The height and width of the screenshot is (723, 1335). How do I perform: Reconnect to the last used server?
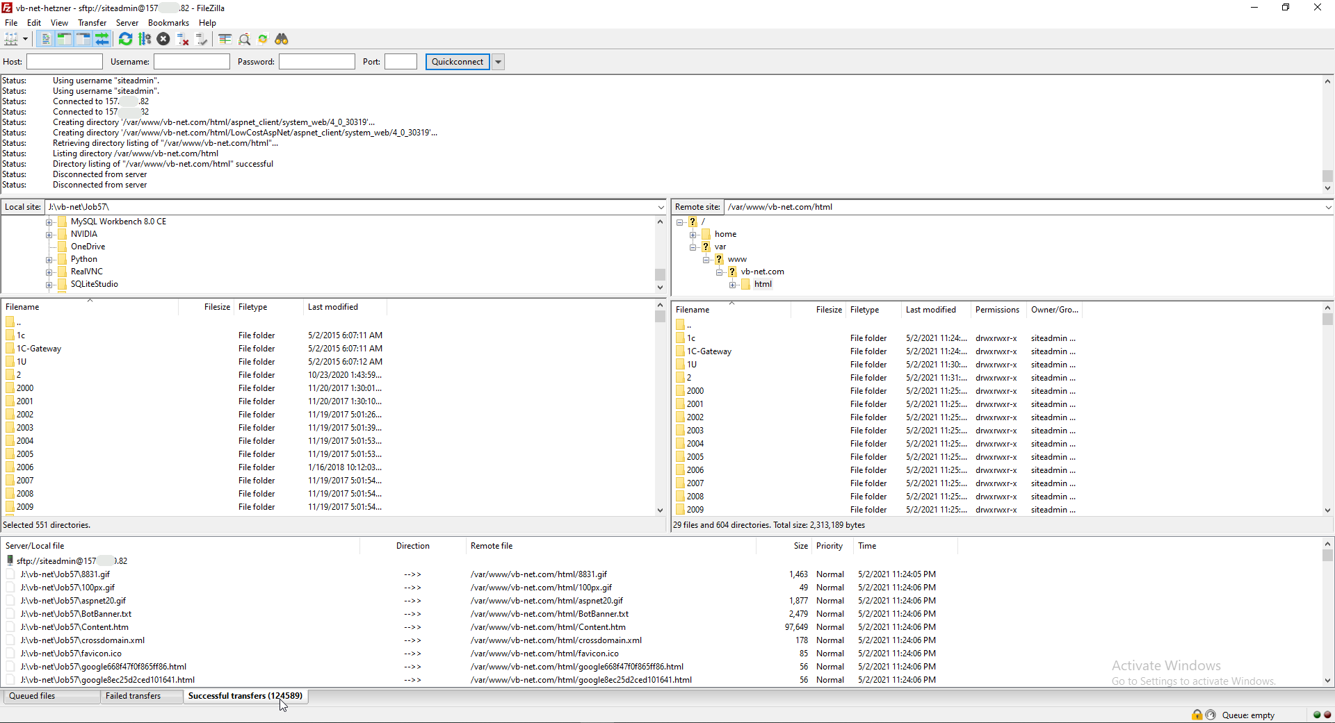click(202, 39)
